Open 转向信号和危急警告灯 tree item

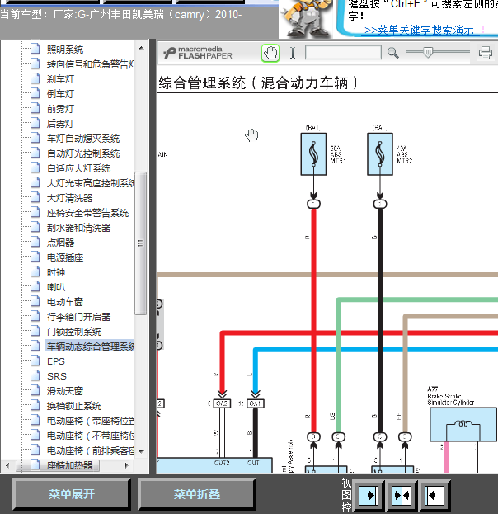[x=90, y=64]
